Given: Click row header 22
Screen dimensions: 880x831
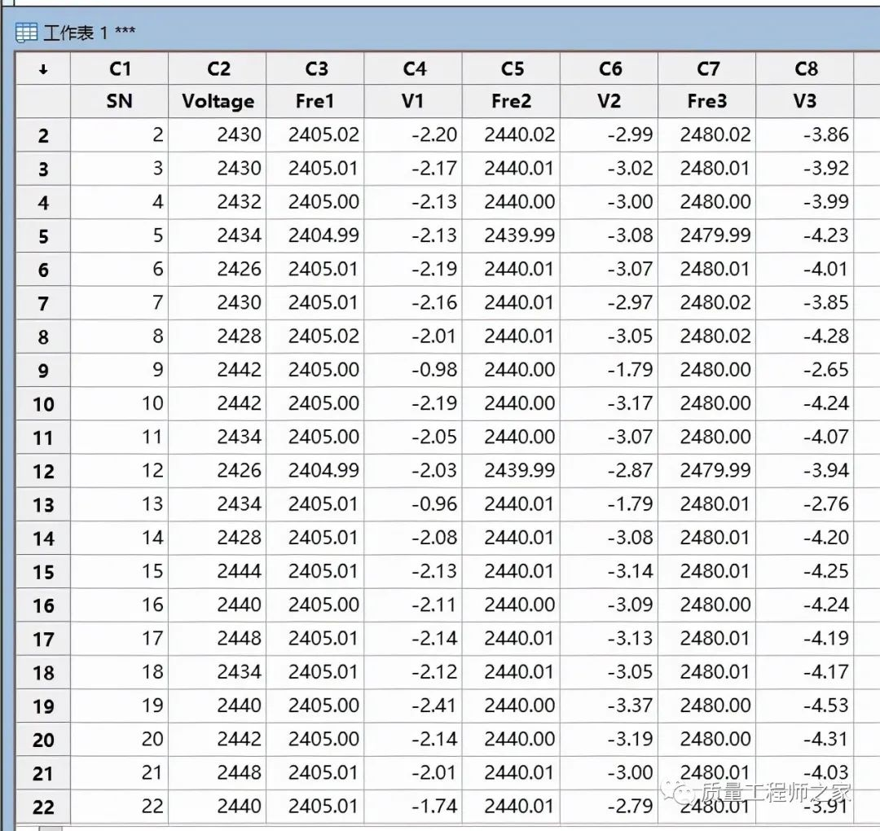Looking at the screenshot, I should (x=43, y=807).
